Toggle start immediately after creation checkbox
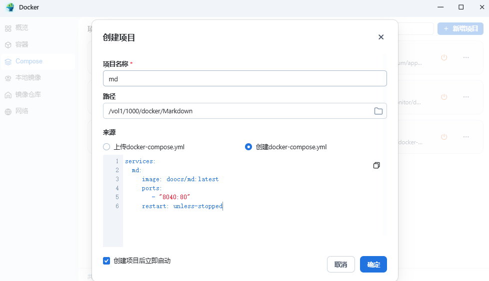Image resolution: width=489 pixels, height=281 pixels. 106,261
